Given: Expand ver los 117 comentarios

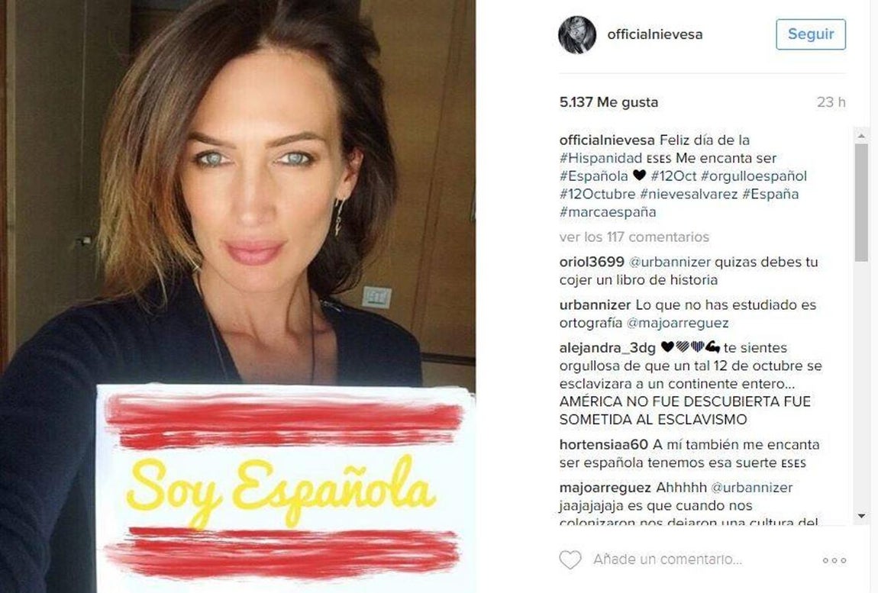Looking at the screenshot, I should (634, 237).
